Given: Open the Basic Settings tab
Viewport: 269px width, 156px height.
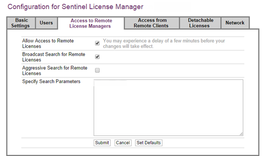Looking at the screenshot, I should point(21,23).
